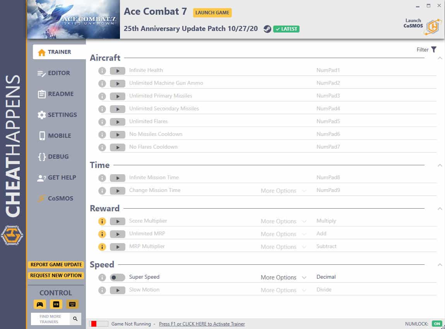Click the Cheat Happens hexagon logo
The width and height of the screenshot is (445, 329).
click(12, 235)
